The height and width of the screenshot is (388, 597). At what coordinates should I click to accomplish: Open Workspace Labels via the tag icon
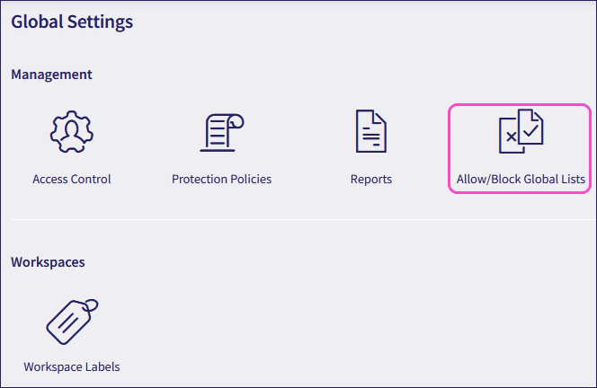pos(71,319)
